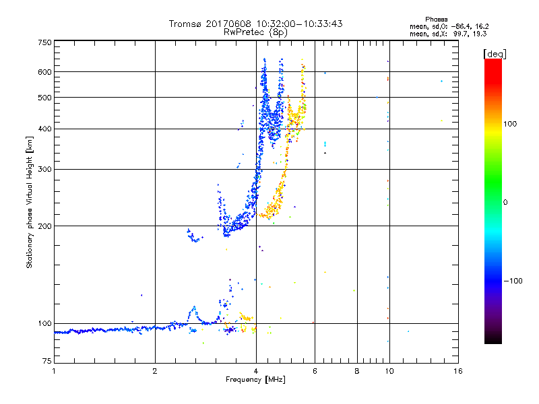Click the colorbar tick label '-100'
The height and width of the screenshot is (404, 539).
click(x=513, y=281)
